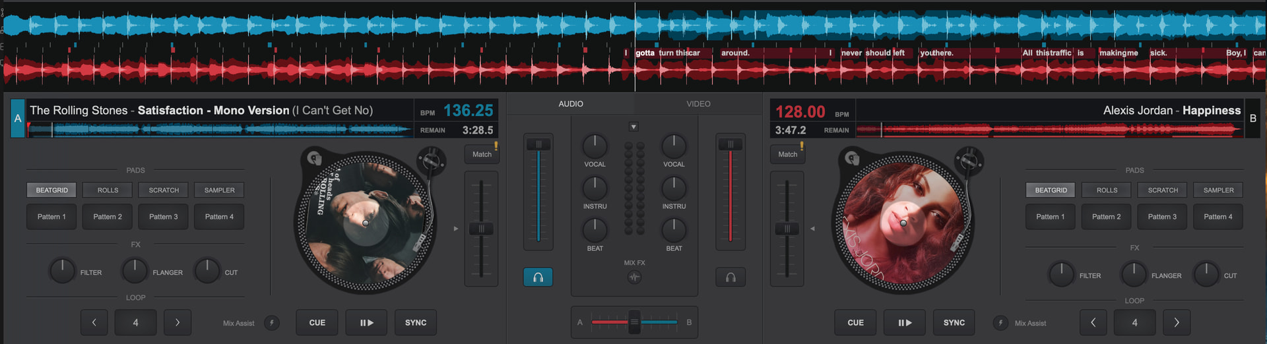Toggle deck A headphone cue icon

[x=538, y=277]
